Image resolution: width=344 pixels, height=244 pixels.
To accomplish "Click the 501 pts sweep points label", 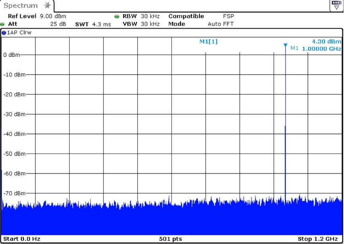I will tap(170, 239).
